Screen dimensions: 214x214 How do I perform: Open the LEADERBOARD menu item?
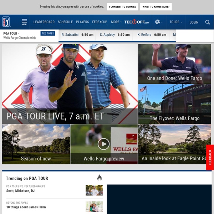coord(44,22)
